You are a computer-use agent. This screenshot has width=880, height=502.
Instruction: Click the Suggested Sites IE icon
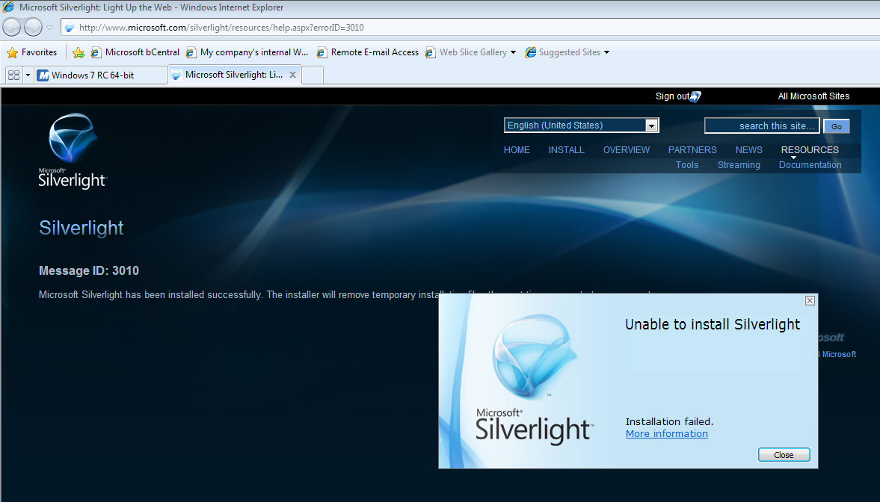pyautogui.click(x=530, y=52)
